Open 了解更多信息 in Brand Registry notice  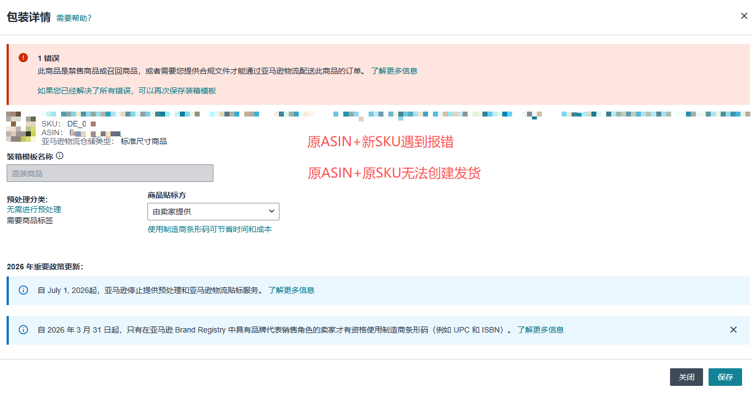[540, 330]
